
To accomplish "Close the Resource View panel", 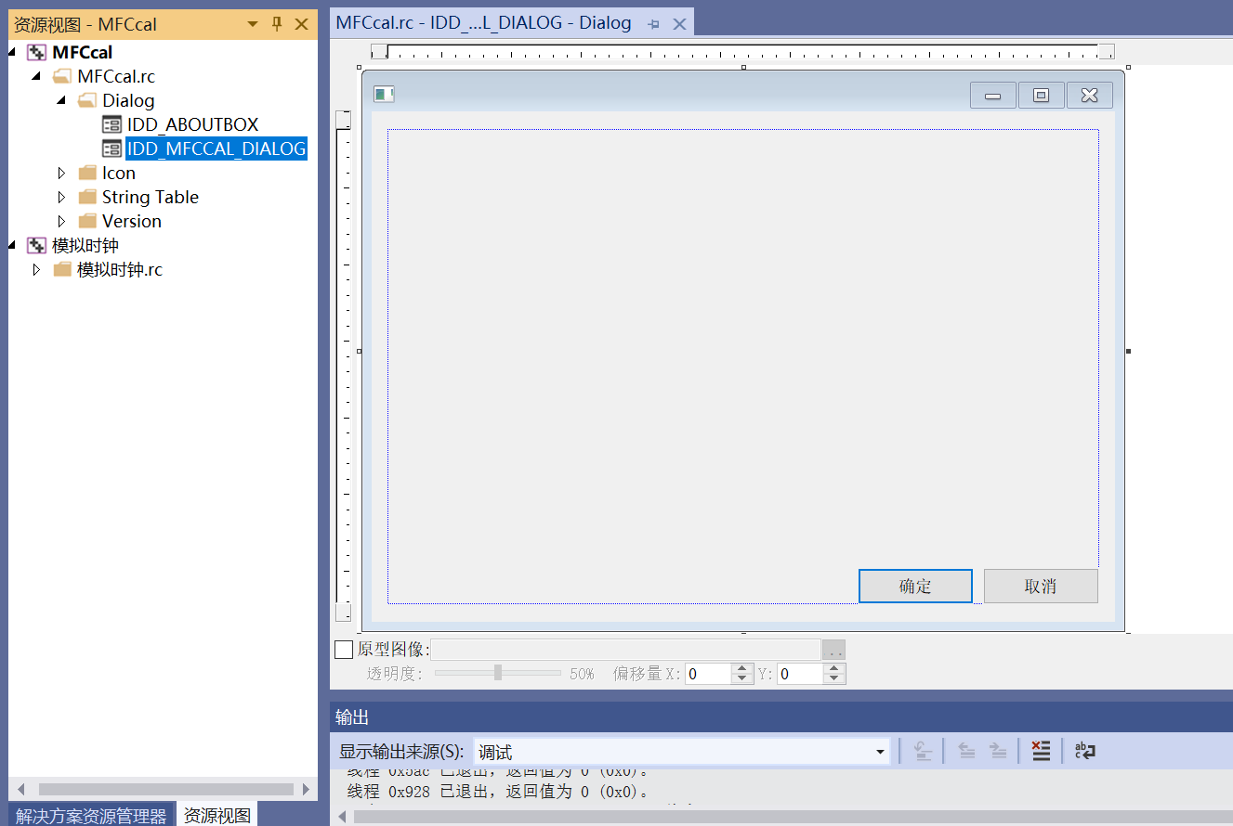I will 301,24.
